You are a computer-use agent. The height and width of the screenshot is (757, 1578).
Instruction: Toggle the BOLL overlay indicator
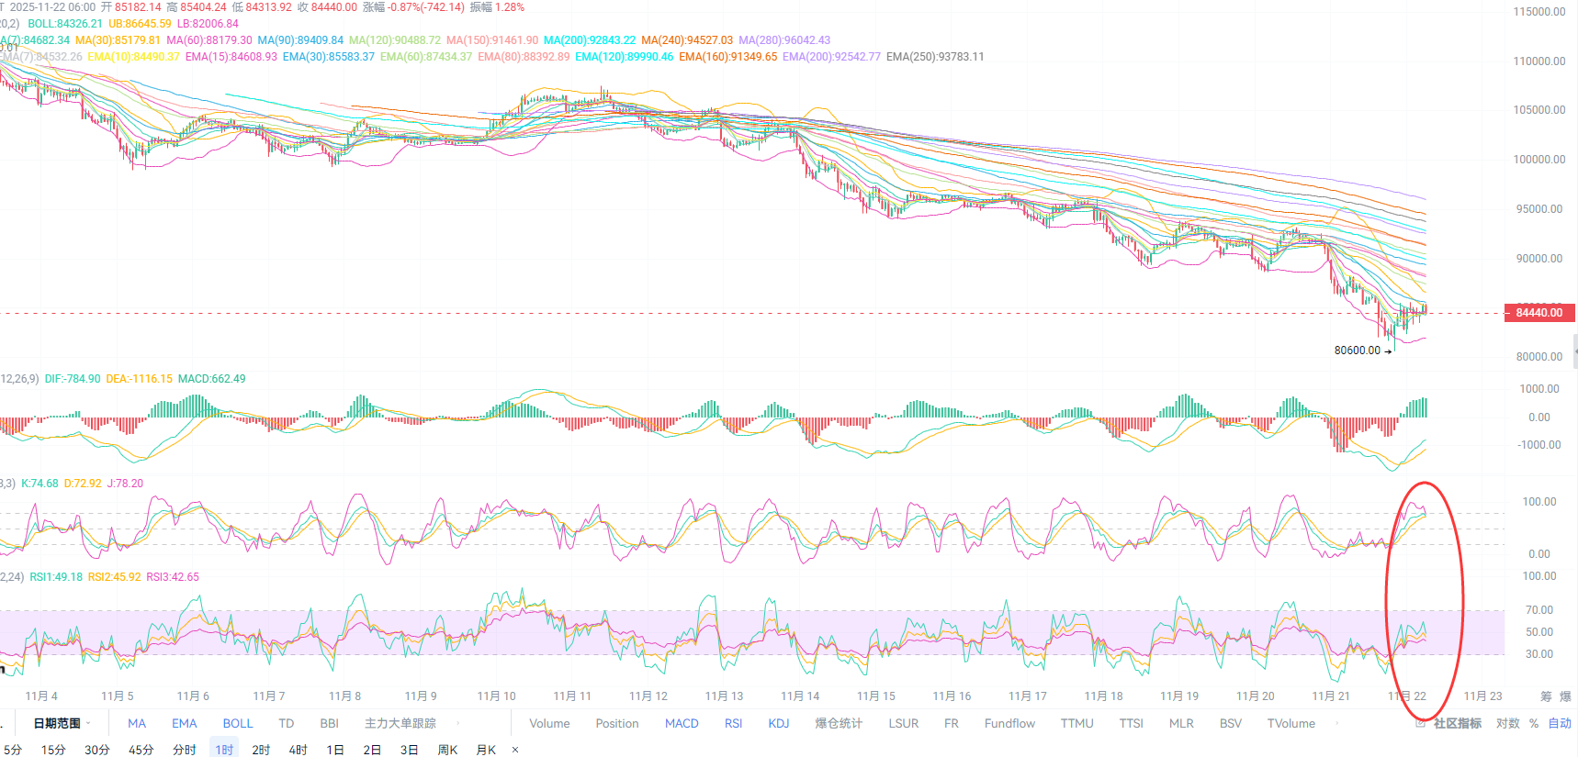[x=238, y=723]
